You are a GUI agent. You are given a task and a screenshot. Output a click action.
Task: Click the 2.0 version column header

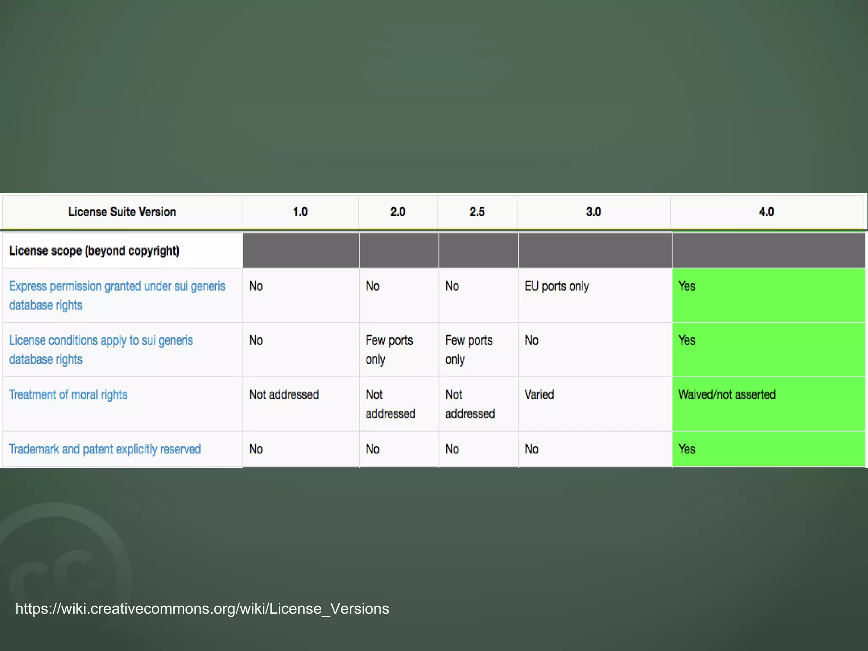tap(398, 212)
